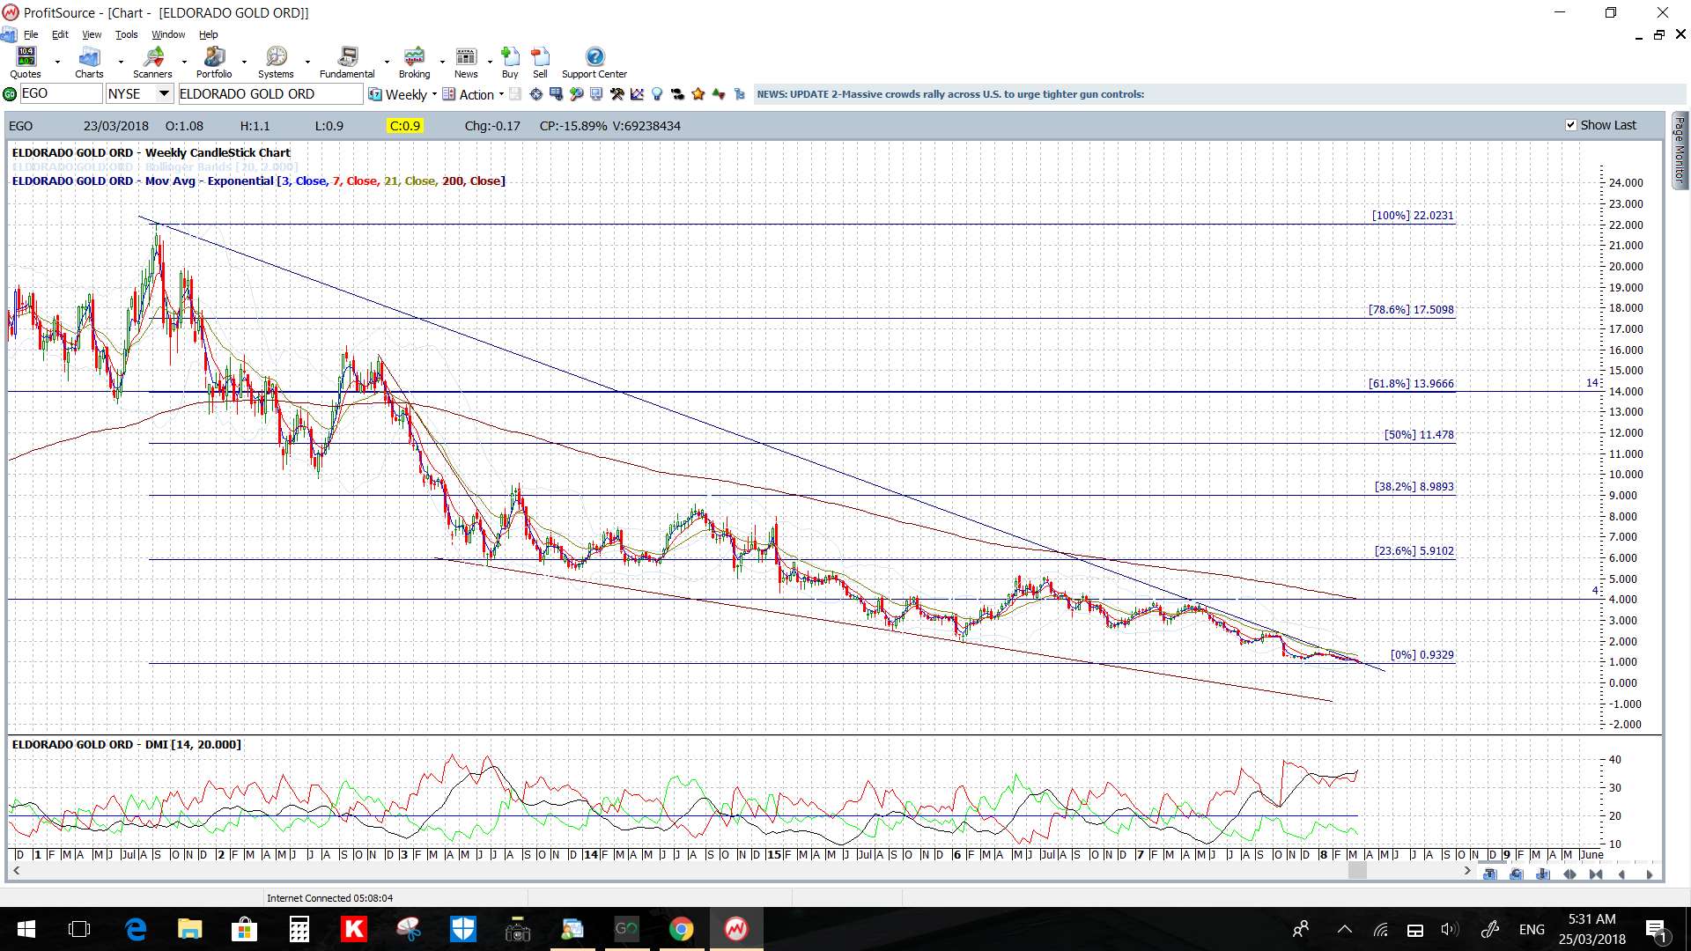Open the News tool
1691x951 pixels.
click(x=466, y=63)
